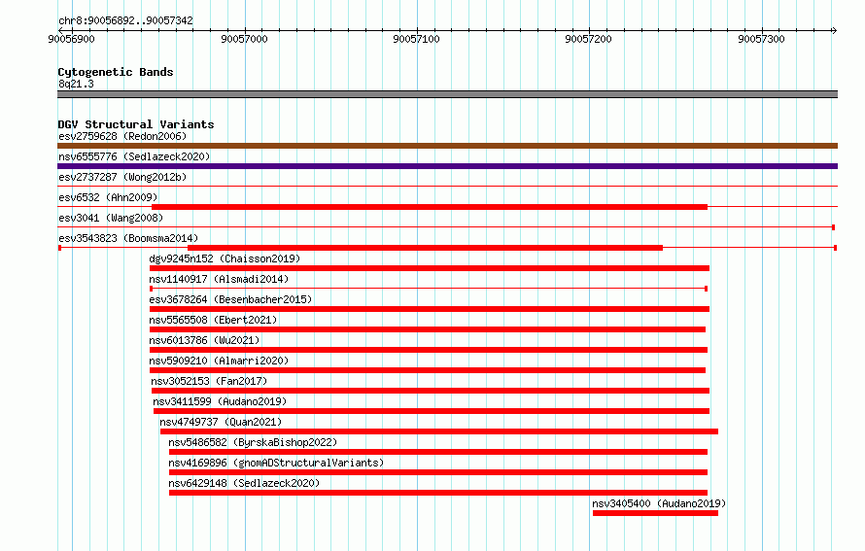Click the short red bar under nsv3405400 (Audano2019)

[x=655, y=513]
